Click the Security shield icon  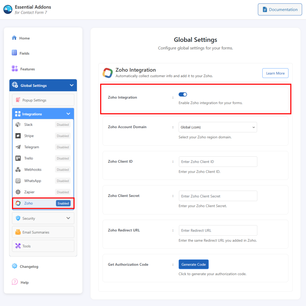point(18,218)
